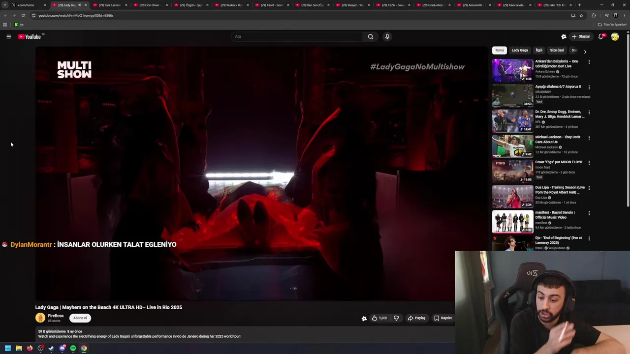Open Spotify from taskbar
The height and width of the screenshot is (354, 630).
click(x=73, y=348)
